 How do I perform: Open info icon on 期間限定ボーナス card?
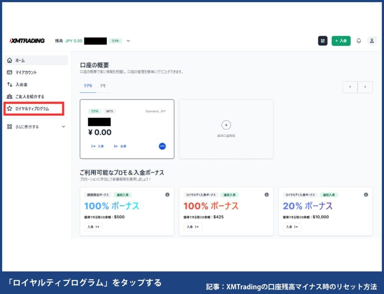pos(167,195)
